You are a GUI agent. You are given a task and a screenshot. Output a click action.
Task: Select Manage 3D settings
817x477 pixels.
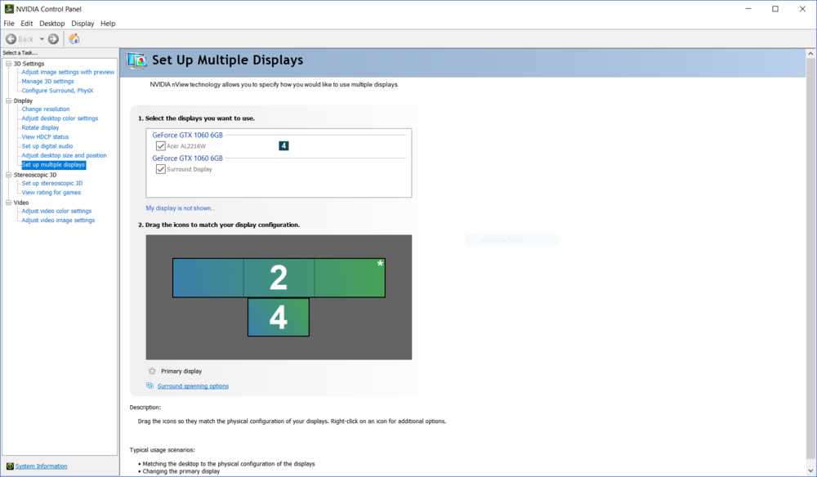(x=47, y=81)
